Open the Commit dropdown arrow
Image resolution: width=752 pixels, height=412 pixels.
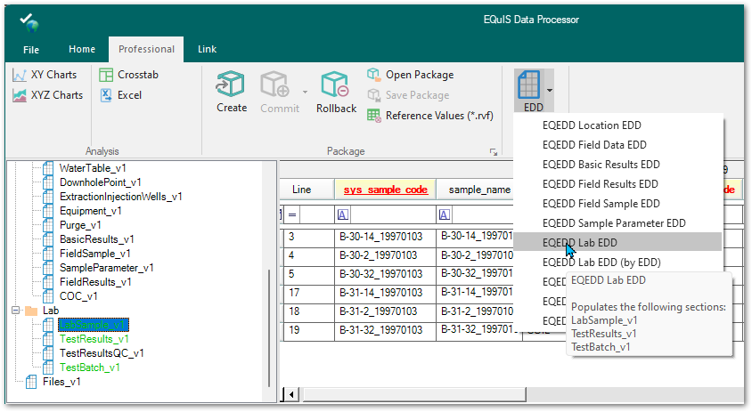pos(305,92)
